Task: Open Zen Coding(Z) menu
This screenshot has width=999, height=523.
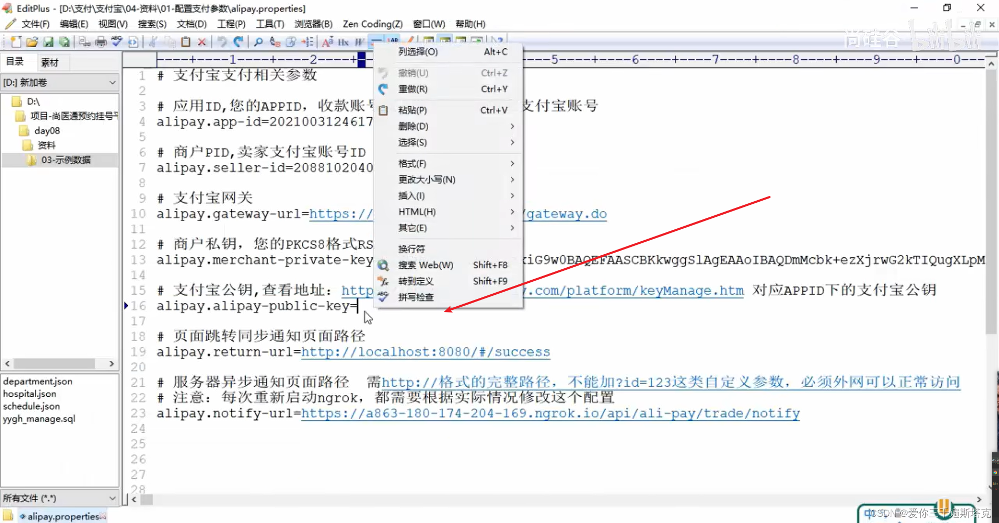Action: pos(373,24)
